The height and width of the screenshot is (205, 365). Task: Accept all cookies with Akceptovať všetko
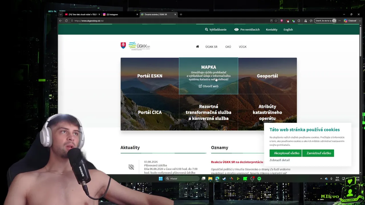click(285, 153)
